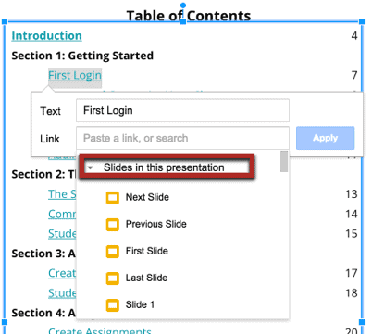Click page number 7 beside First Login
Viewport: 372px width, 334px height.
pos(354,76)
